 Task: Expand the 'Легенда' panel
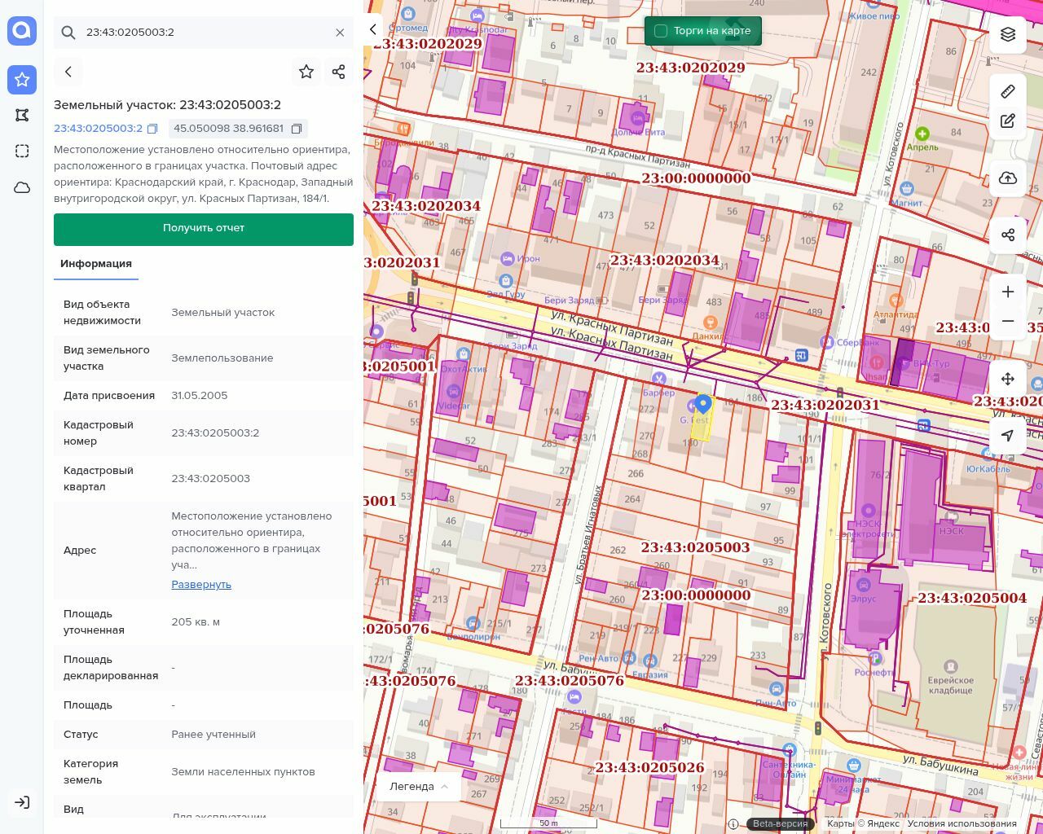419,786
